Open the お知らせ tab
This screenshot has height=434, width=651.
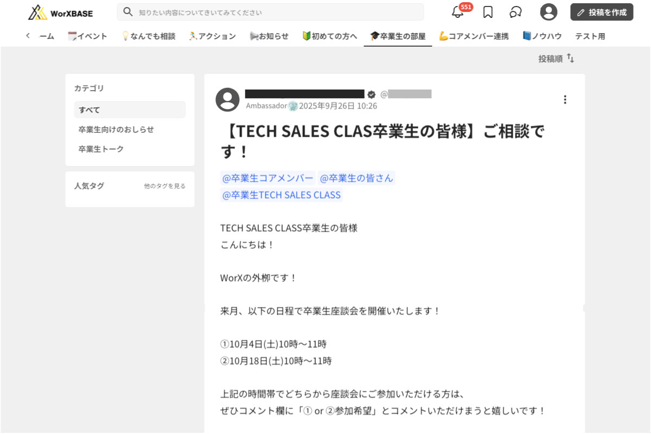(x=269, y=36)
